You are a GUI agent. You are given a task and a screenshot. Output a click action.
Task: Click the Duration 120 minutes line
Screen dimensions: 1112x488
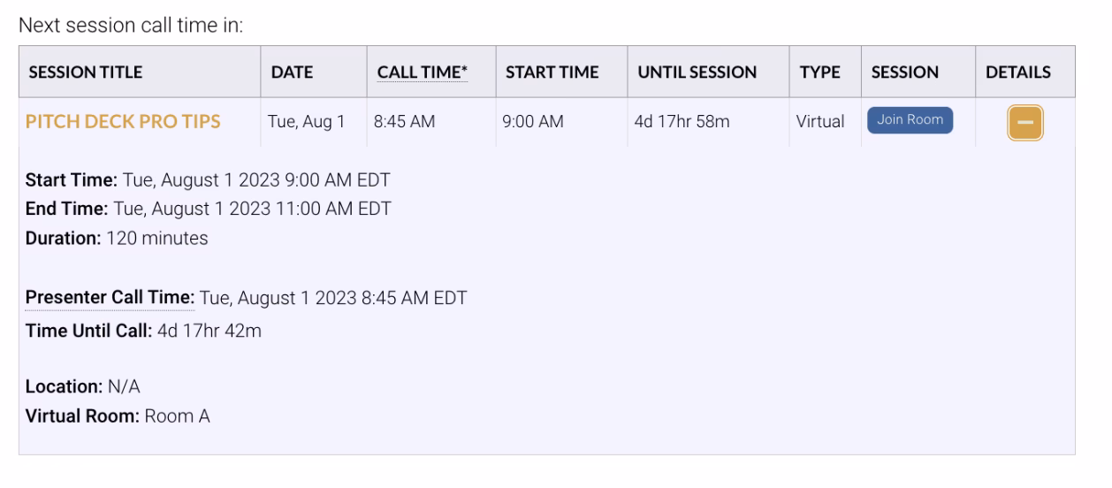point(117,238)
